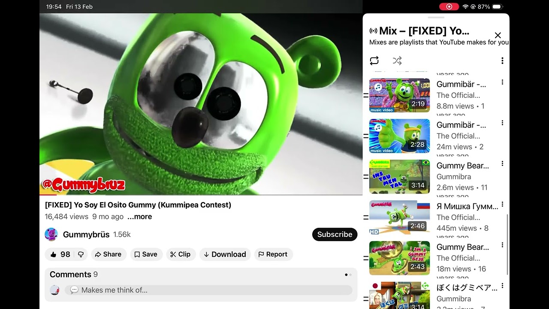Viewport: 549px width, 309px height.
Task: Tap the battery indicator icon
Action: pyautogui.click(x=497, y=7)
